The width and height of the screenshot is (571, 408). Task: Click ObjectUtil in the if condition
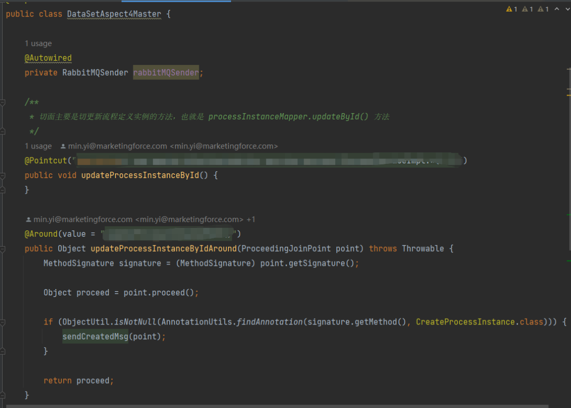(86, 322)
